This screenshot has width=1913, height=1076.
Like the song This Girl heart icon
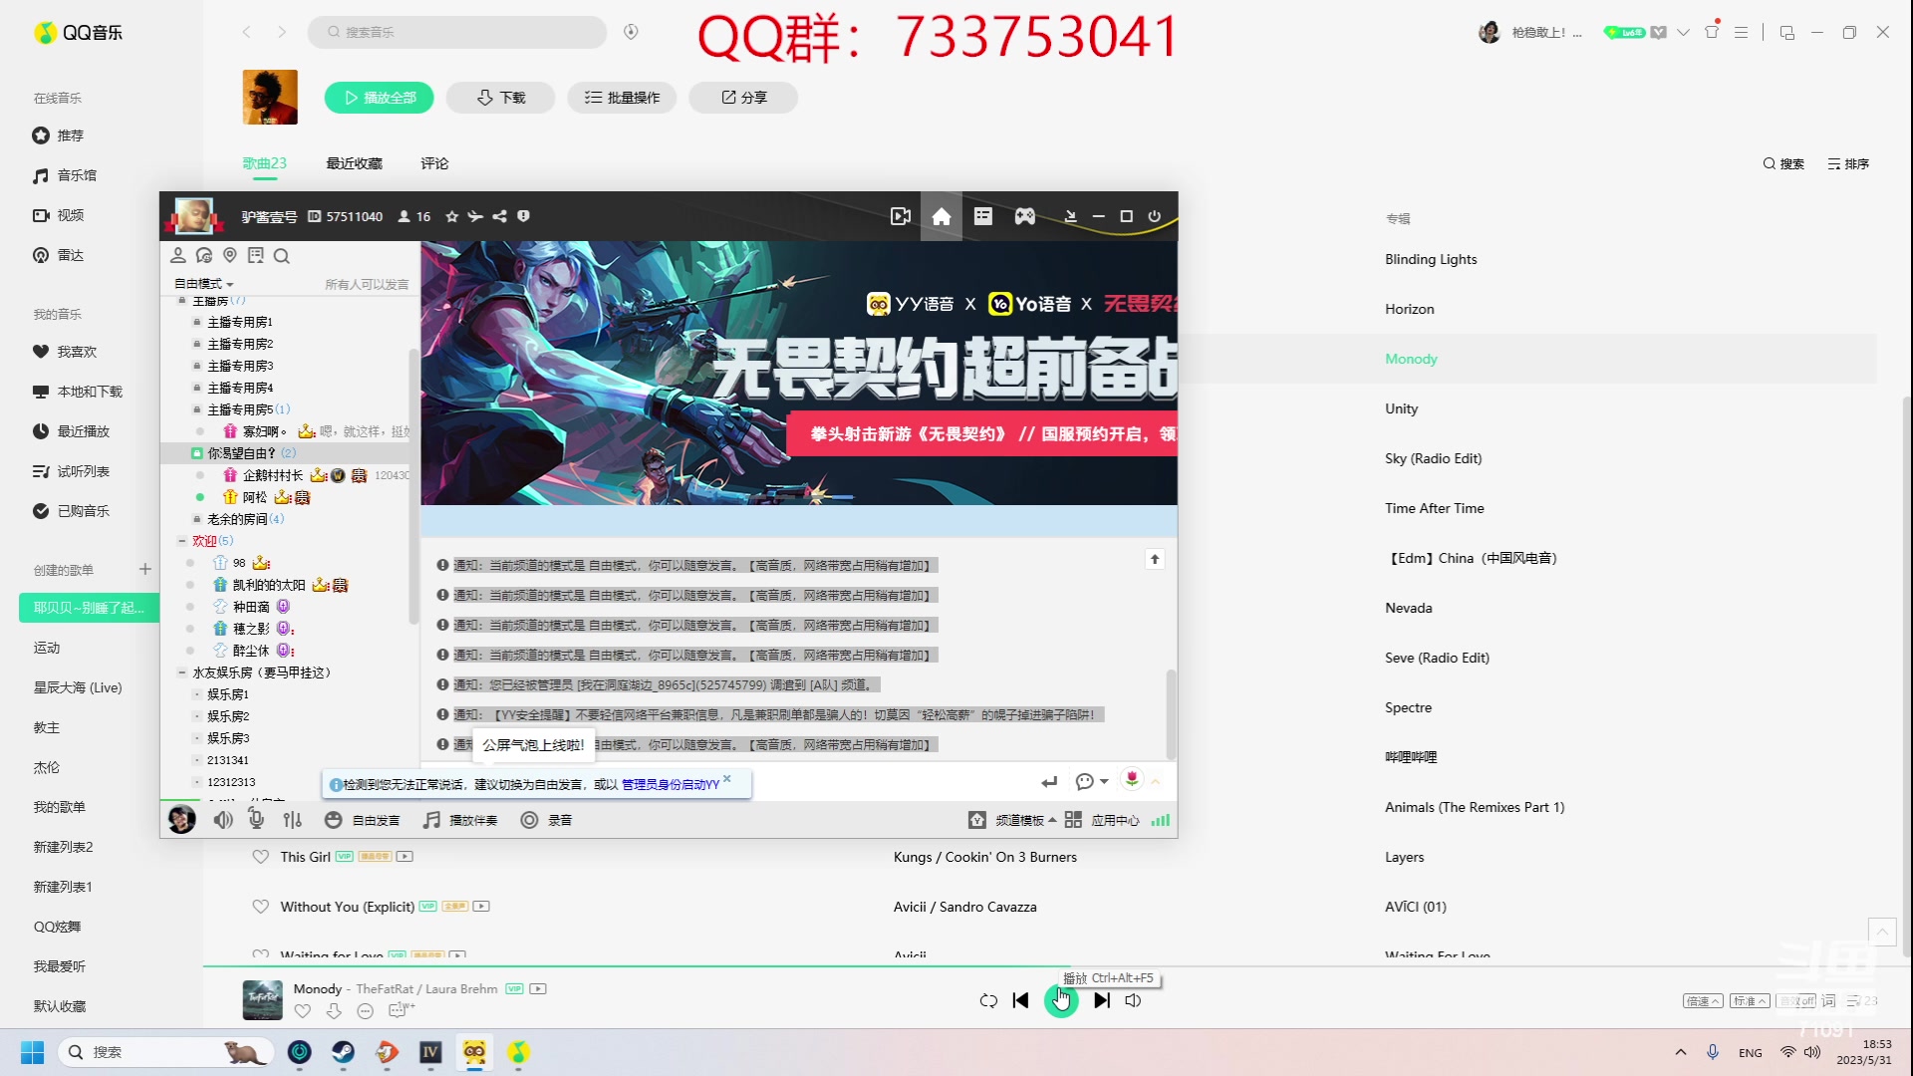(x=260, y=857)
